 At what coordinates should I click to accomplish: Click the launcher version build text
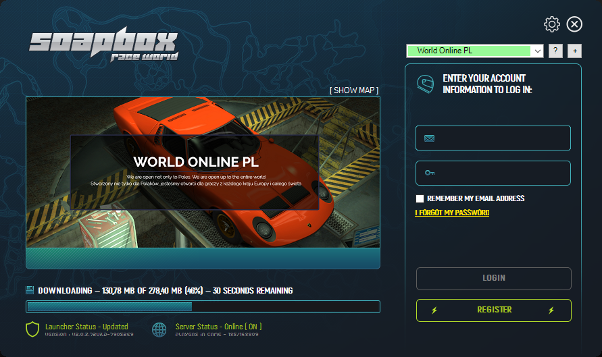(x=89, y=335)
